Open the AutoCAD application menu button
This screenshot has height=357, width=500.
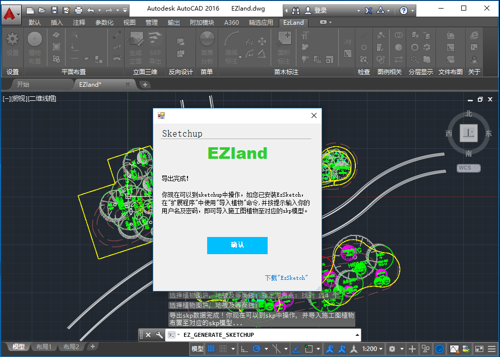coord(11,15)
